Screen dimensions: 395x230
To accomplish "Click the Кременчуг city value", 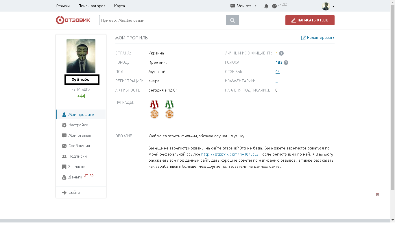I will tap(159, 63).
